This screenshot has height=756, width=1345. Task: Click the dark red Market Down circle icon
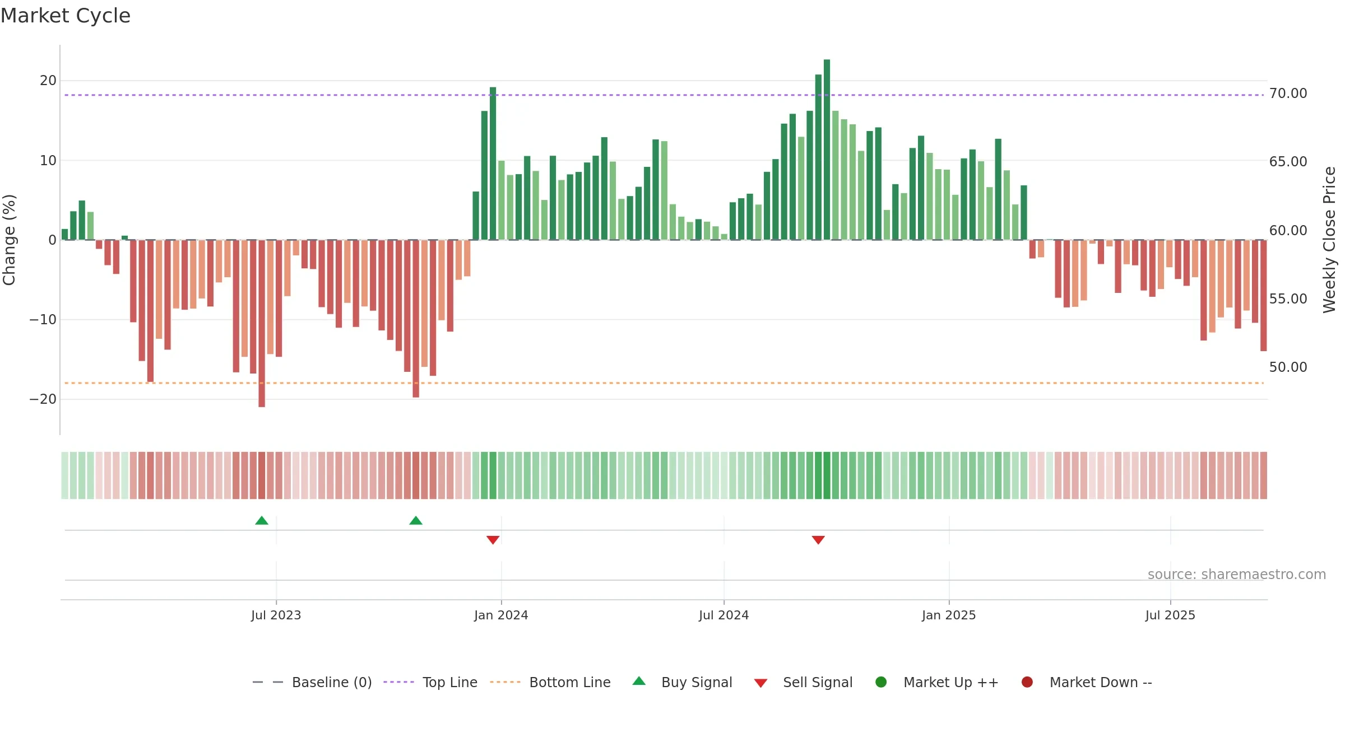coord(1027,682)
